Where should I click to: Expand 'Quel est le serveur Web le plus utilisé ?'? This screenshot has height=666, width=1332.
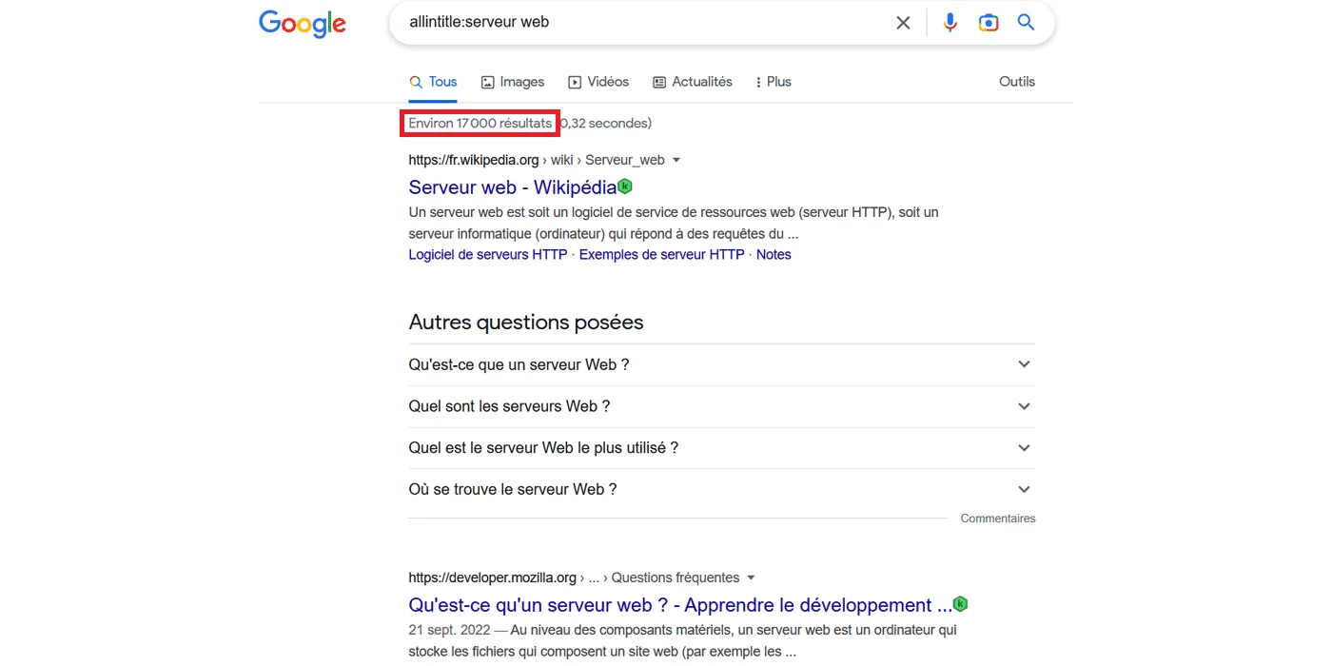tap(1024, 447)
